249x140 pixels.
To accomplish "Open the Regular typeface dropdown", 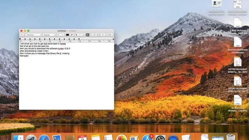I will point(49,35).
